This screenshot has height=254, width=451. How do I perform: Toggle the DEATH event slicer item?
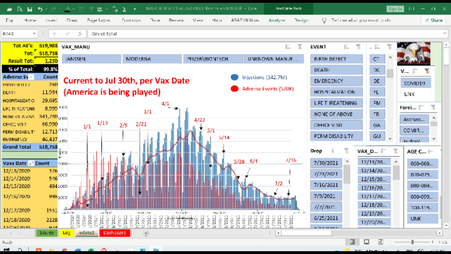336,70
